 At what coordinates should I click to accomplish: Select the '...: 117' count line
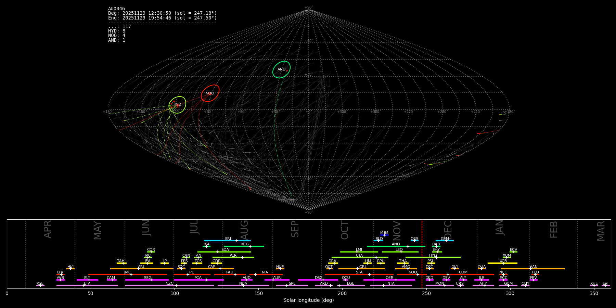point(119,27)
